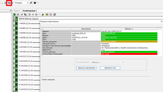163x92 pixels.
Task: Click the 00 - Нормальная работа startup code cell
Action: (x=129, y=48)
